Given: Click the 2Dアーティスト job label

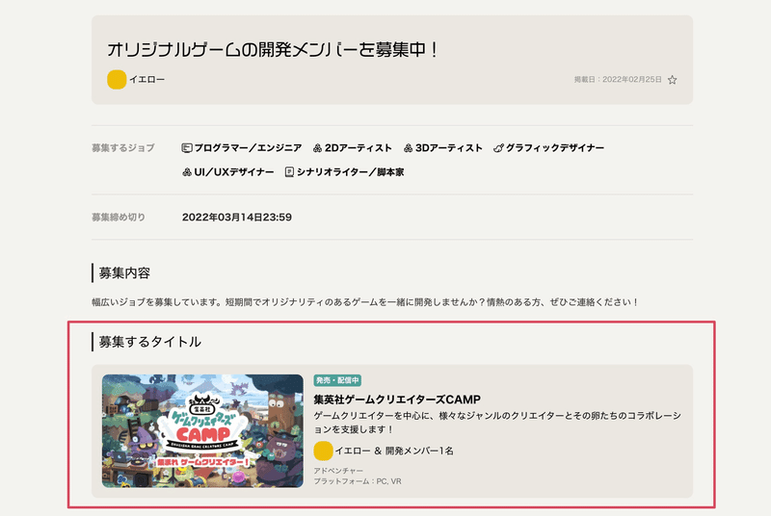Looking at the screenshot, I should (358, 148).
